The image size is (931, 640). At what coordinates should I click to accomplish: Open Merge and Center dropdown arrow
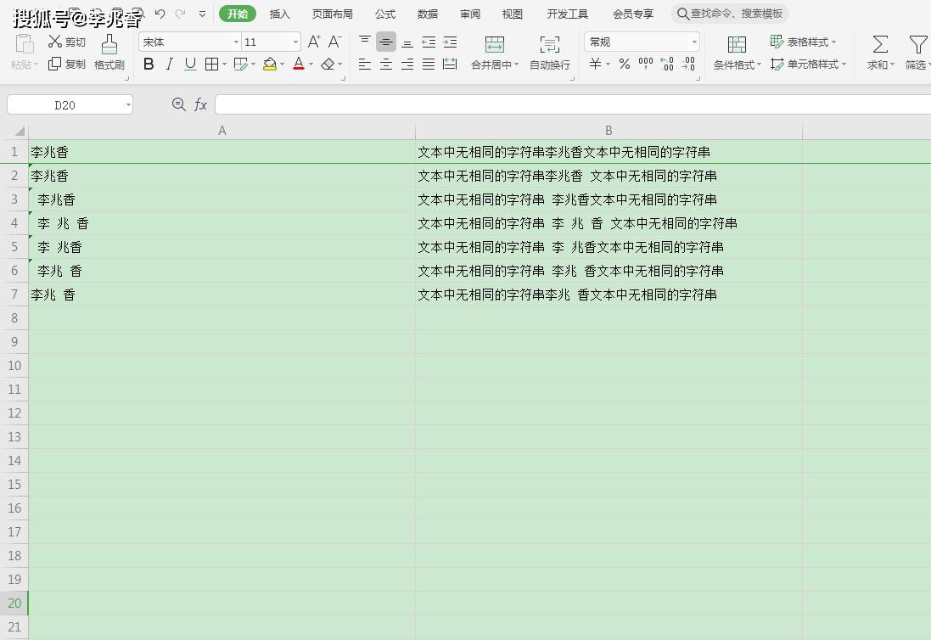pos(517,65)
